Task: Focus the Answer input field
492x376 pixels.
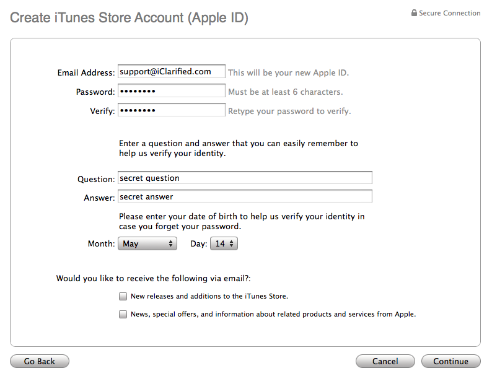Action: coord(245,196)
